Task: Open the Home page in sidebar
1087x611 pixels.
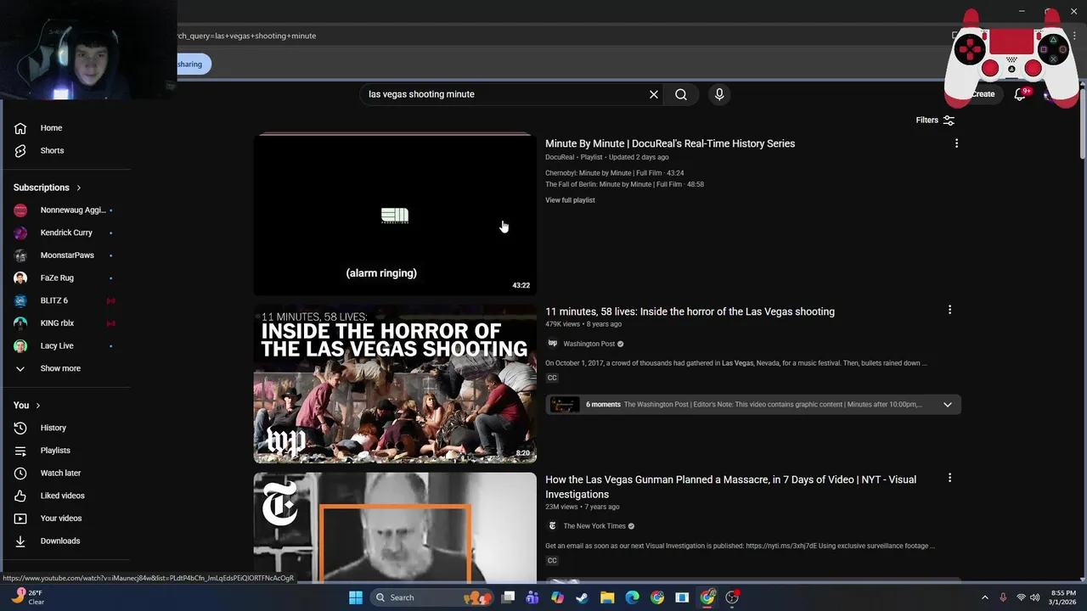Action: click(51, 128)
